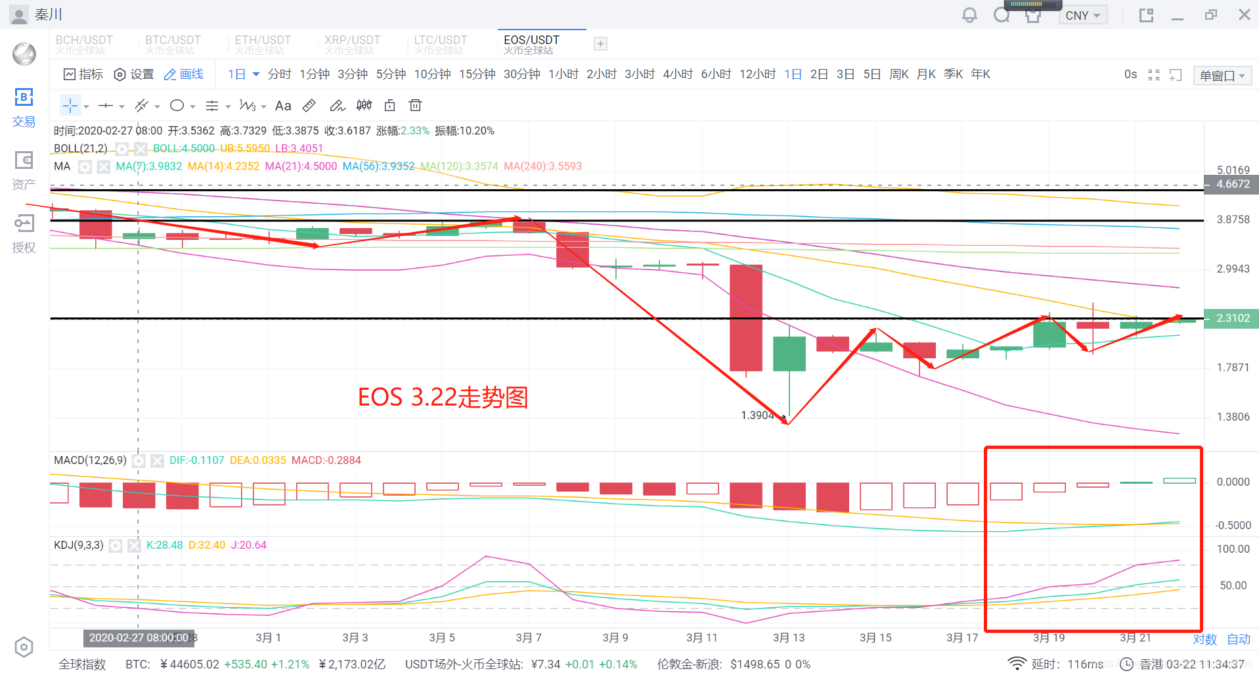
Task: Select the Fibonacci lines tool
Action: [212, 105]
